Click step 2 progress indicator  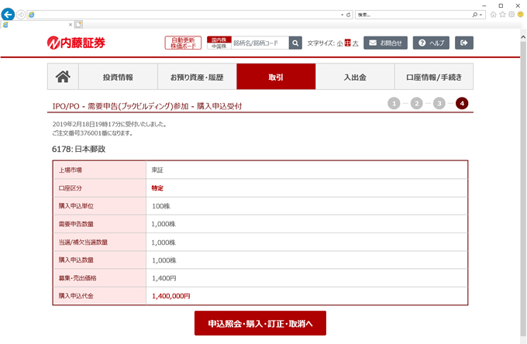416,104
